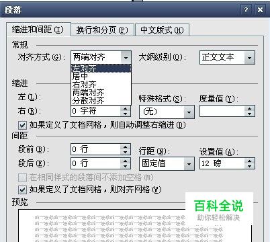Viewport: 270px width, 242px height.
Task: Click the 段后 spacing field
Action: pyautogui.click(x=96, y=163)
